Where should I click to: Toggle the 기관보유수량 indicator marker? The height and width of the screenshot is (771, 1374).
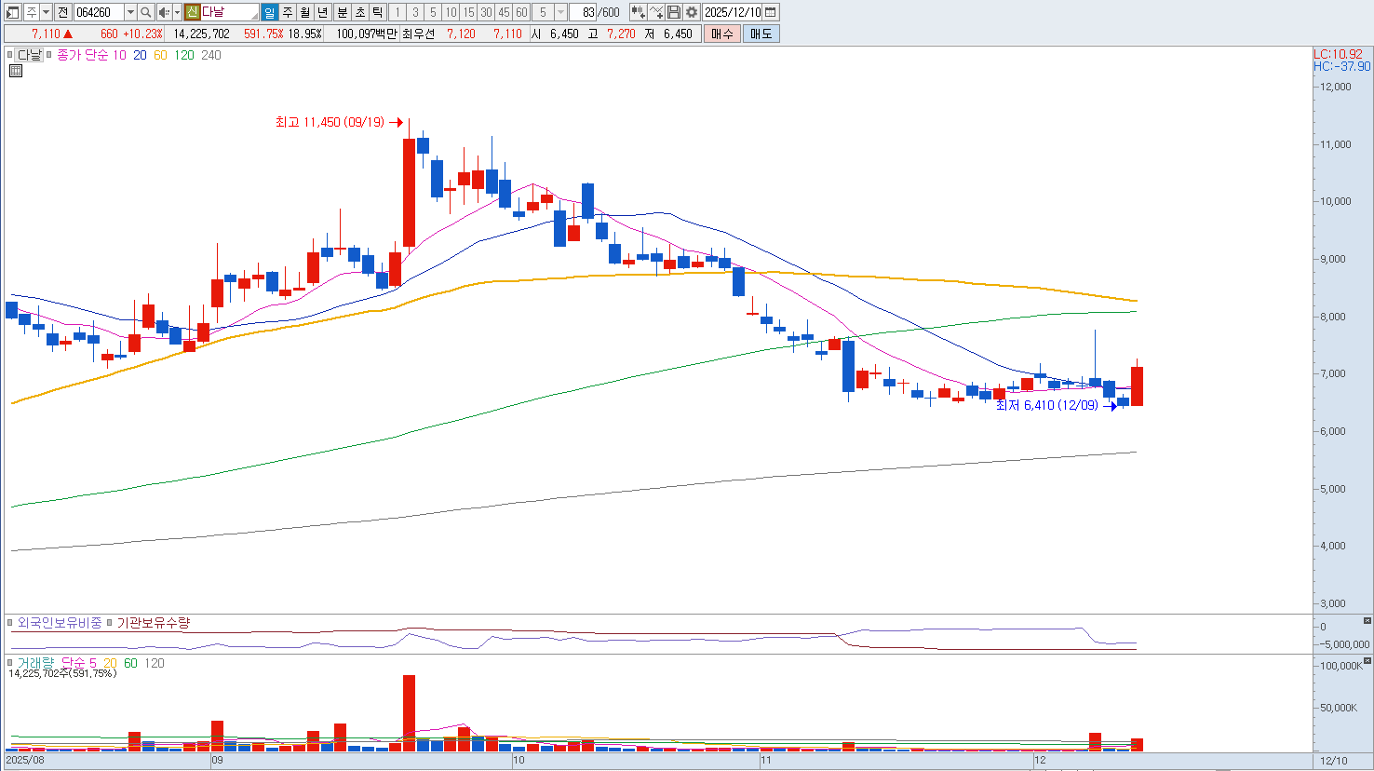click(110, 623)
